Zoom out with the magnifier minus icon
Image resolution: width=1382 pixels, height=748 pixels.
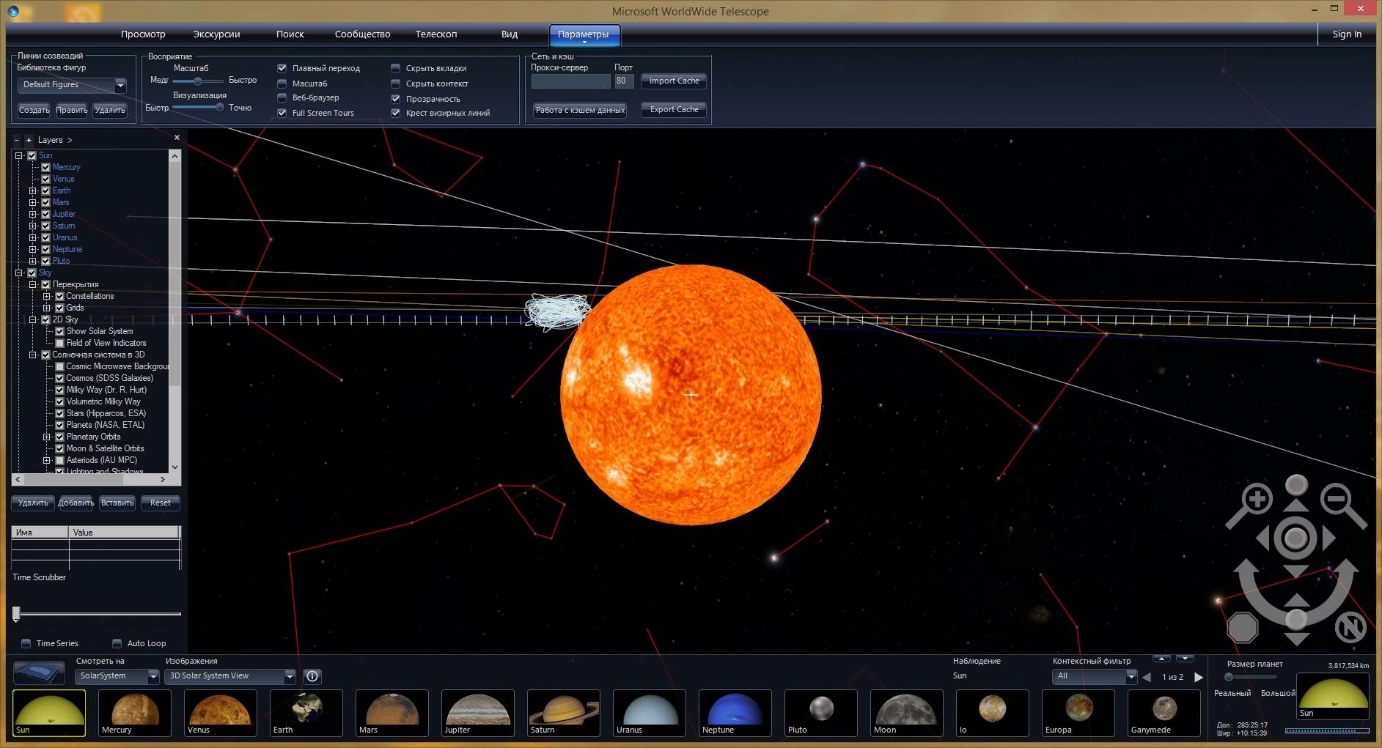pyautogui.click(x=1337, y=500)
